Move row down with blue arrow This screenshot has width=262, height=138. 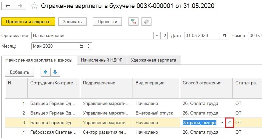coord(55,72)
